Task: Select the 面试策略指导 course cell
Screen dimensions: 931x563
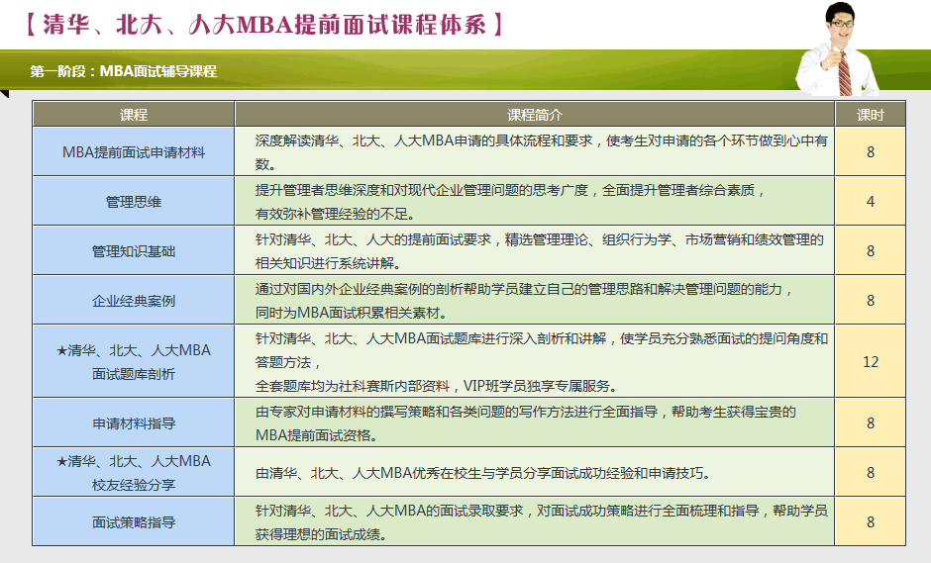Action: [134, 522]
